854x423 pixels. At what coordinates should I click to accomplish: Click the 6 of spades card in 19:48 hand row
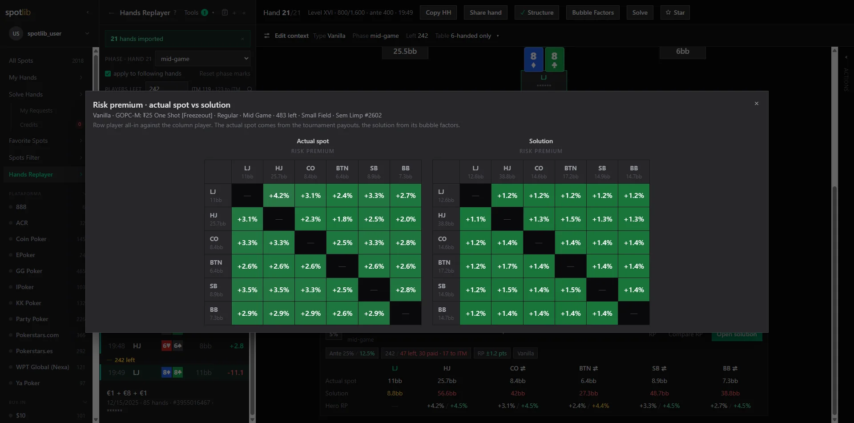[177, 346]
